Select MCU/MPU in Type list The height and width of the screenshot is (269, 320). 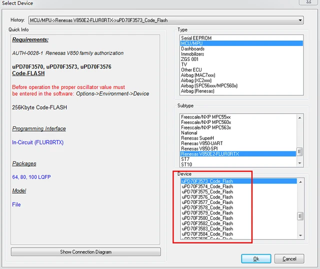pos(241,43)
